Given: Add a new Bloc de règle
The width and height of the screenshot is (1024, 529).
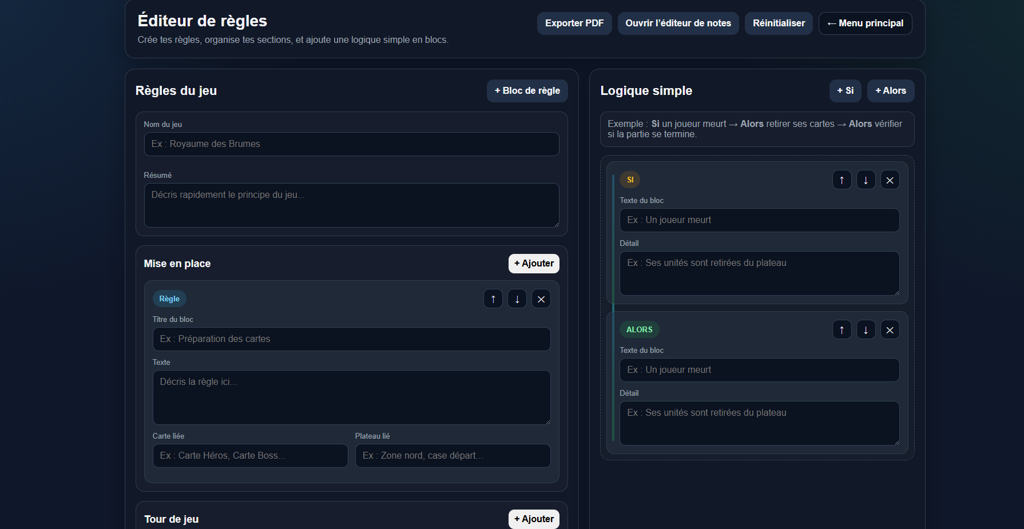Looking at the screenshot, I should click(527, 91).
